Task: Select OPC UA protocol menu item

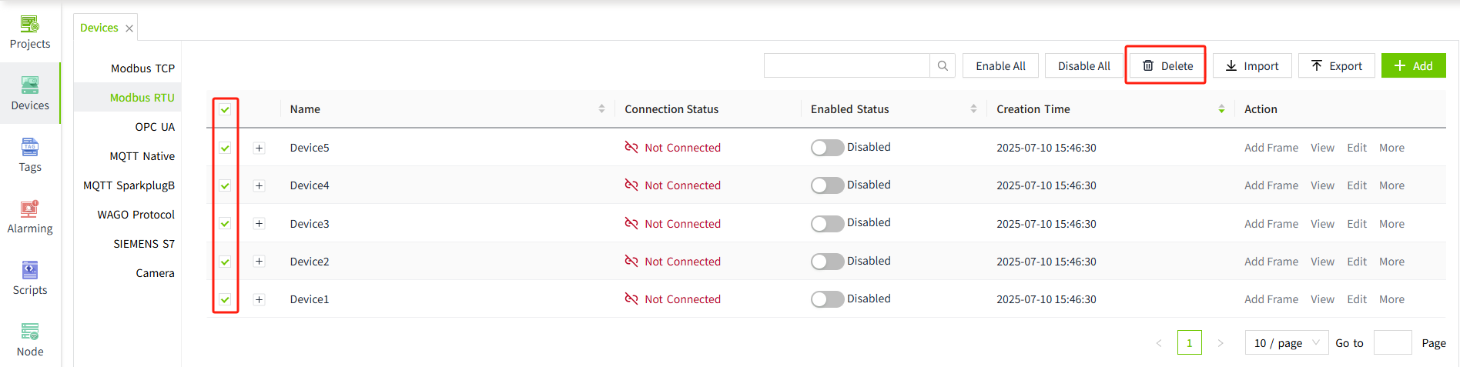Action: click(x=155, y=127)
